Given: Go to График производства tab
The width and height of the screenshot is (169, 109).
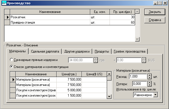Looking at the screenshot, I should (129, 51).
